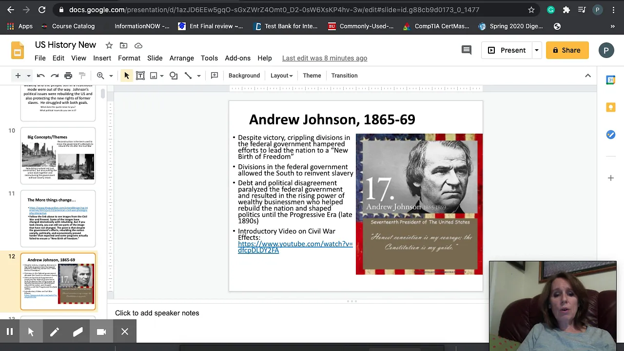Viewport: 624px width, 351px height.
Task: Select slide 11 The More things change thumbnail
Action: 58,219
